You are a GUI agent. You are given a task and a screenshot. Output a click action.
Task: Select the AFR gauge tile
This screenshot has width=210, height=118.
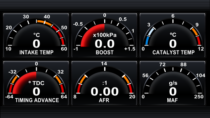coord(104,83)
